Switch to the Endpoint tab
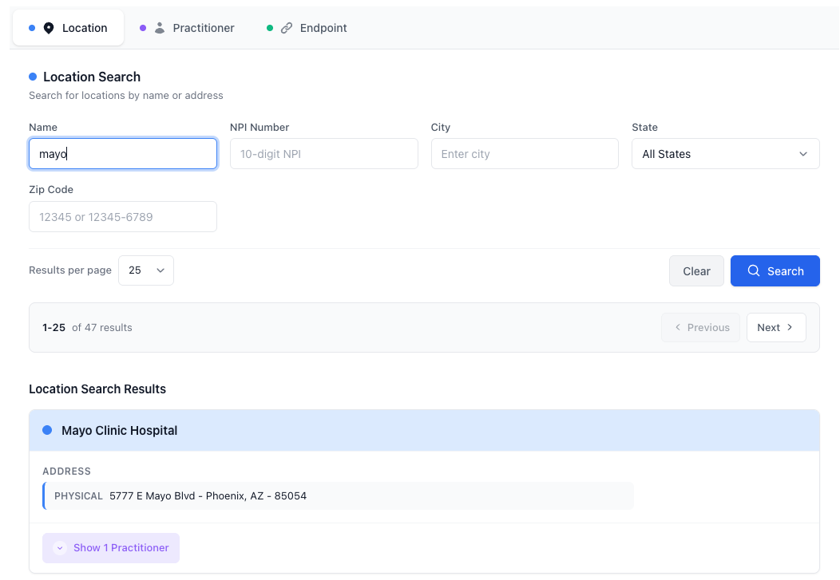840x580 pixels. (x=307, y=28)
